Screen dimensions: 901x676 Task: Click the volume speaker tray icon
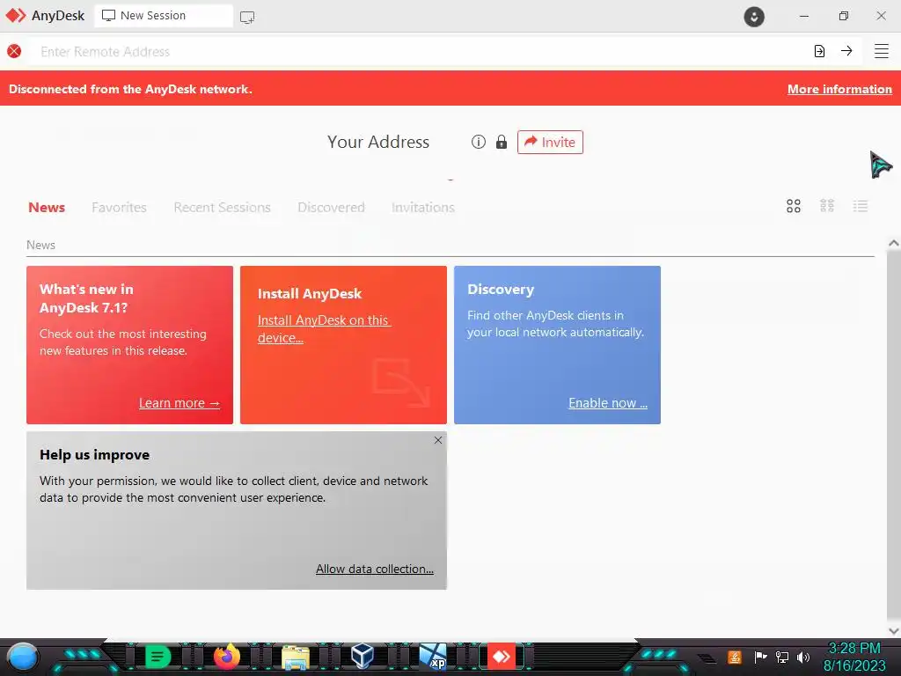tap(803, 657)
